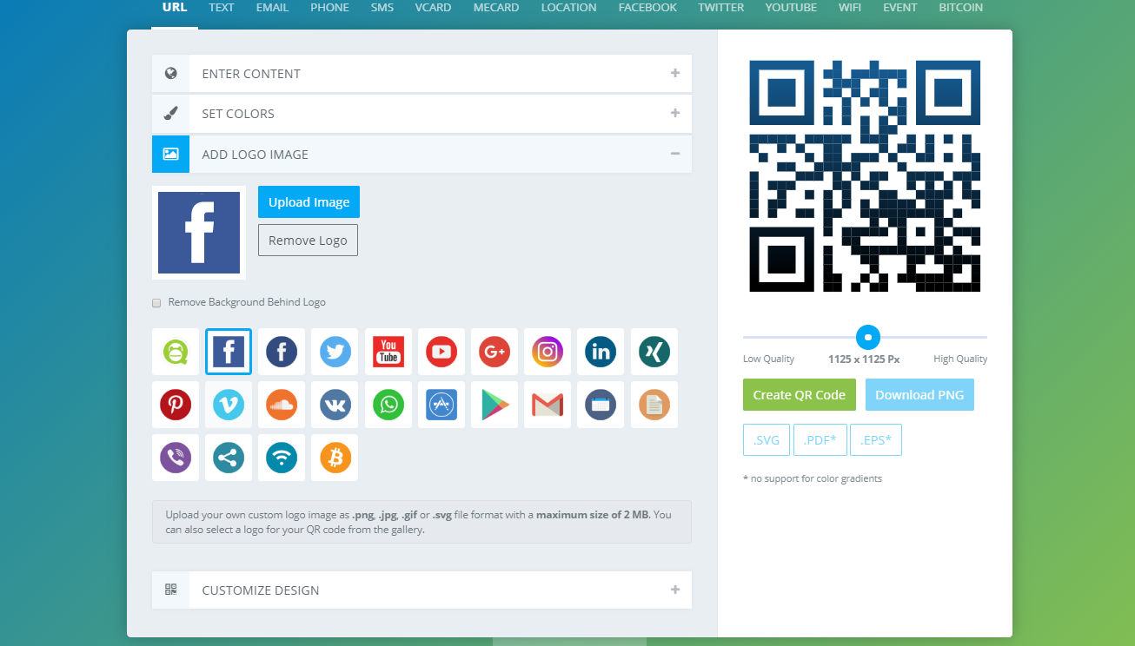Select the share symbol logo

pyautogui.click(x=229, y=458)
